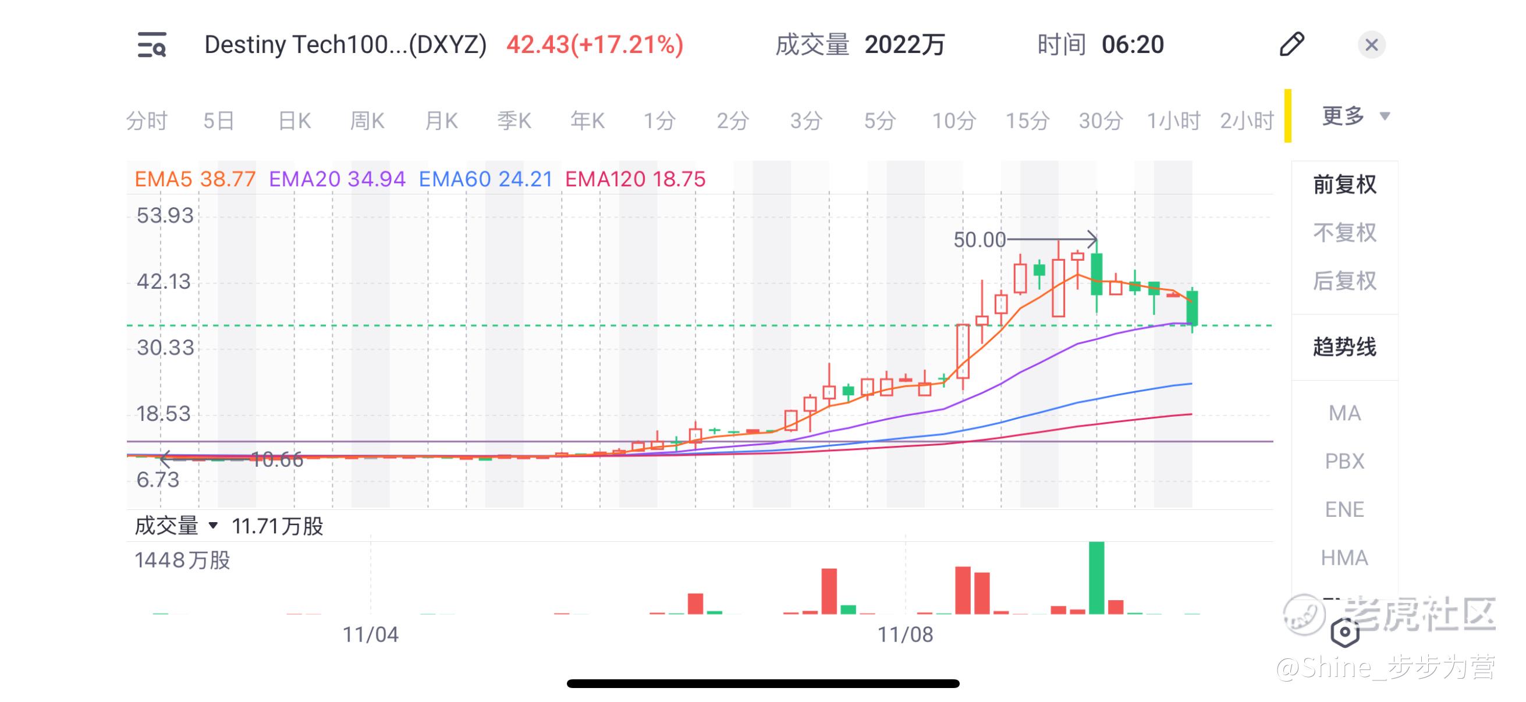This screenshot has width=1526, height=702.
Task: Tap the 成交量 2022万 header value
Action: (x=860, y=45)
